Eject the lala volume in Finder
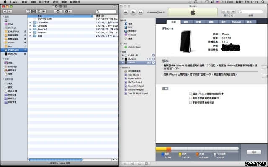 [25, 46]
